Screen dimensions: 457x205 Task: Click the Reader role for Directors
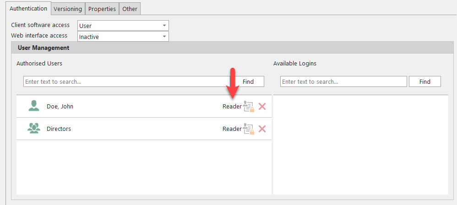[x=232, y=129]
